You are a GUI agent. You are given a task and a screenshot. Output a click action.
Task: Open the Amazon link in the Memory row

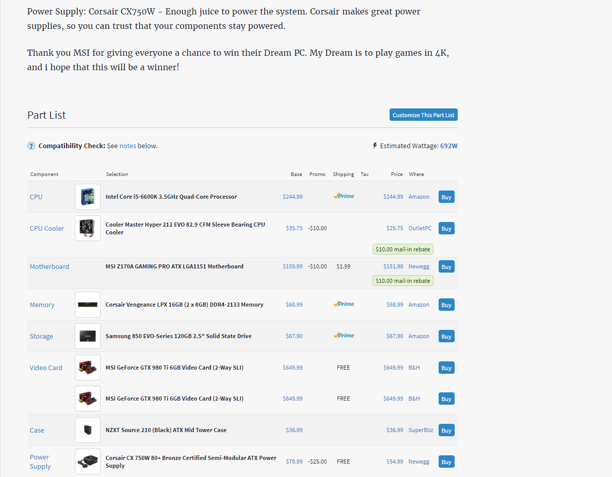(419, 305)
